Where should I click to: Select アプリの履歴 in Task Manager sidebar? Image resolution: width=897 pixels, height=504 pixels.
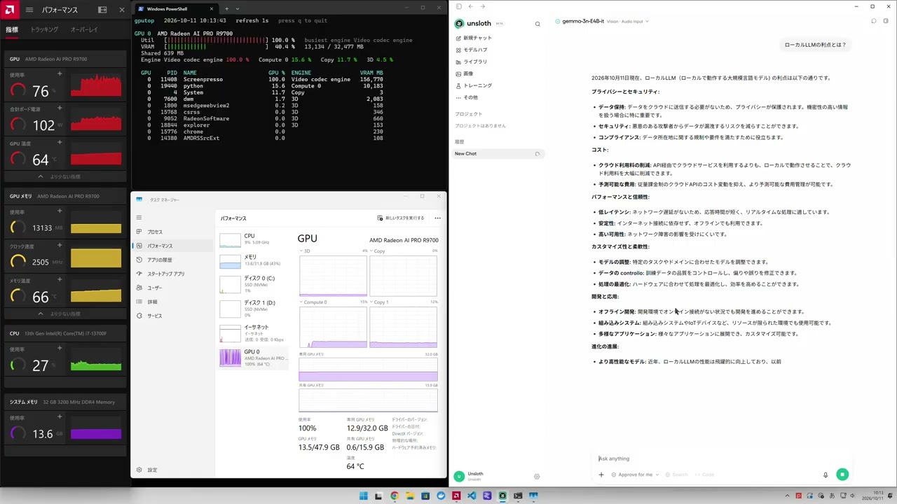pos(172,260)
